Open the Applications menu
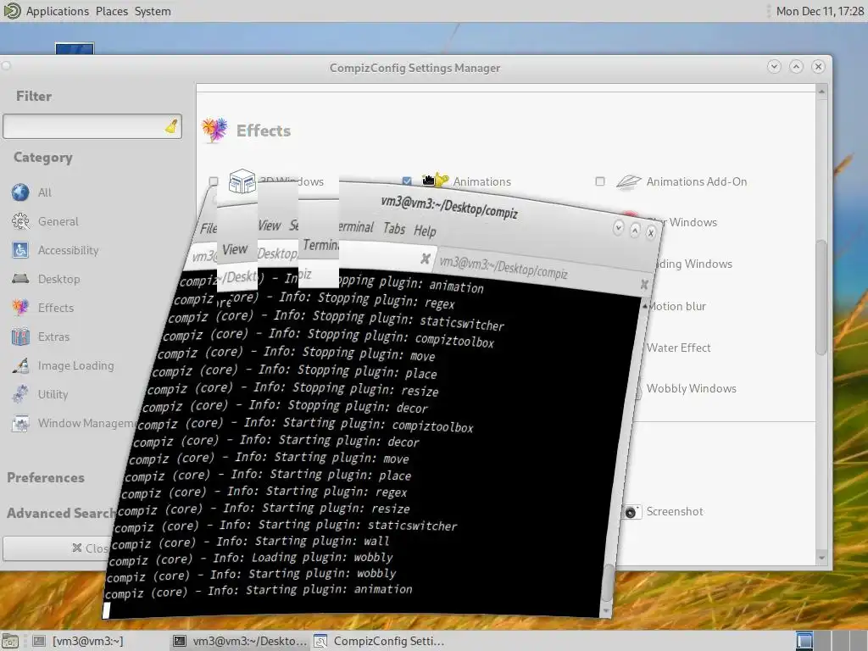This screenshot has height=651, width=868. click(58, 11)
